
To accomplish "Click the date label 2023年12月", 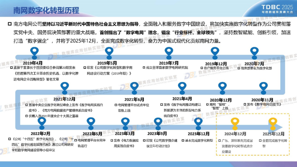I will coord(199,134).
